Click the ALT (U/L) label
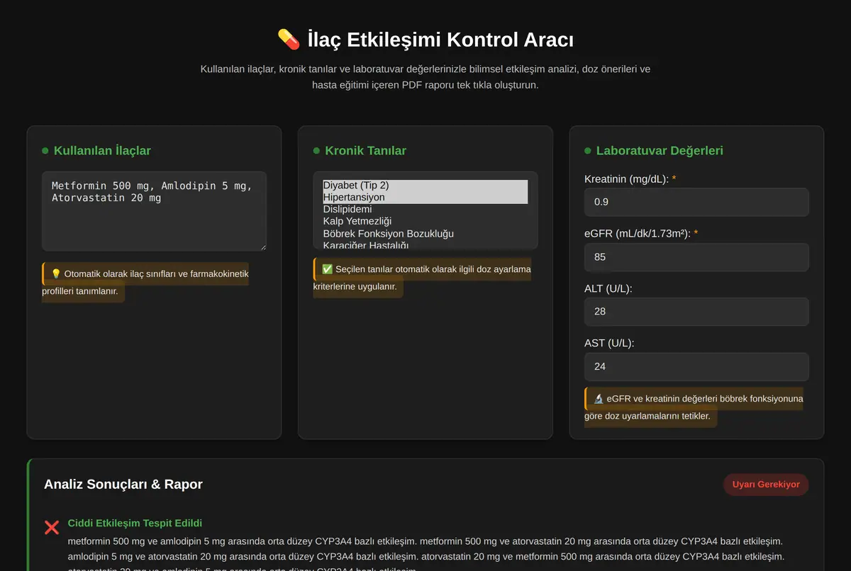851x571 pixels. tap(608, 288)
